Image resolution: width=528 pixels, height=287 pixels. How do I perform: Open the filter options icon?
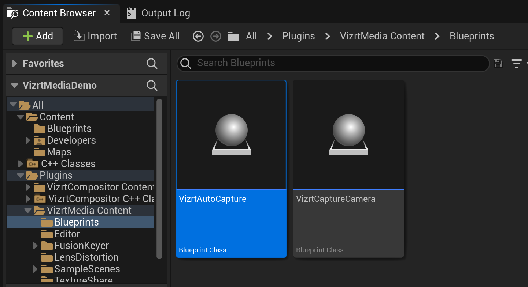pos(517,63)
